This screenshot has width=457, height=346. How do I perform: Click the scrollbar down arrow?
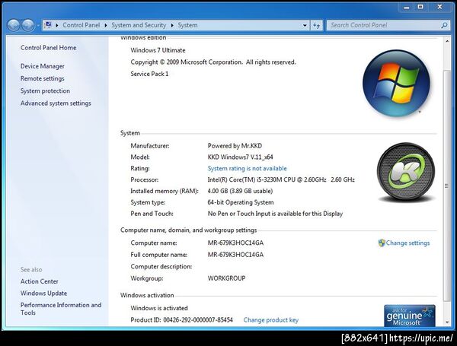447,322
